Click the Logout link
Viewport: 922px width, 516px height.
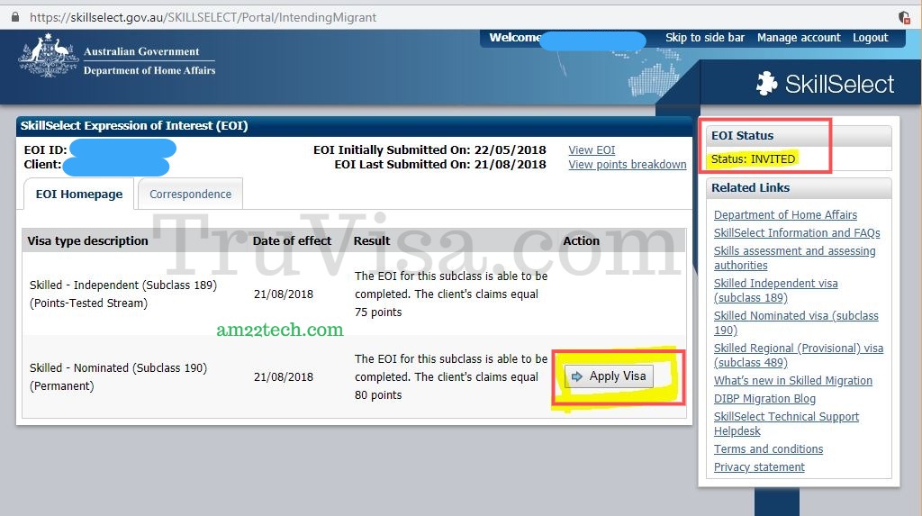[x=871, y=38]
